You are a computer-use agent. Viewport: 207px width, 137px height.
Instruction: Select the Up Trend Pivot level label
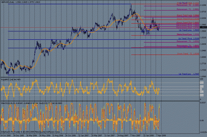pos(189,38)
